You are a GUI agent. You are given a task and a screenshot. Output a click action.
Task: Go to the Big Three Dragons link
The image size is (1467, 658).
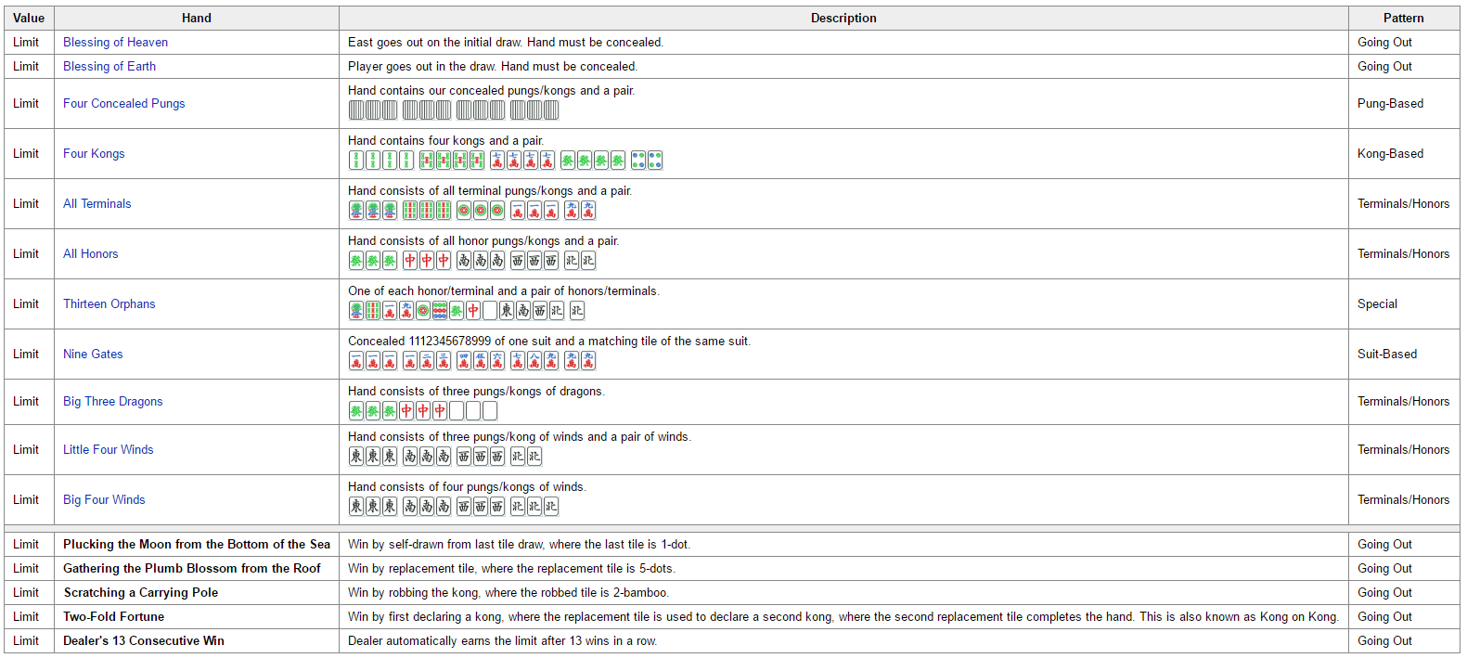coord(113,401)
